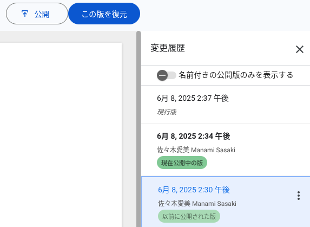Select the 6月 8, 2025 2:30 午後 version

click(226, 202)
